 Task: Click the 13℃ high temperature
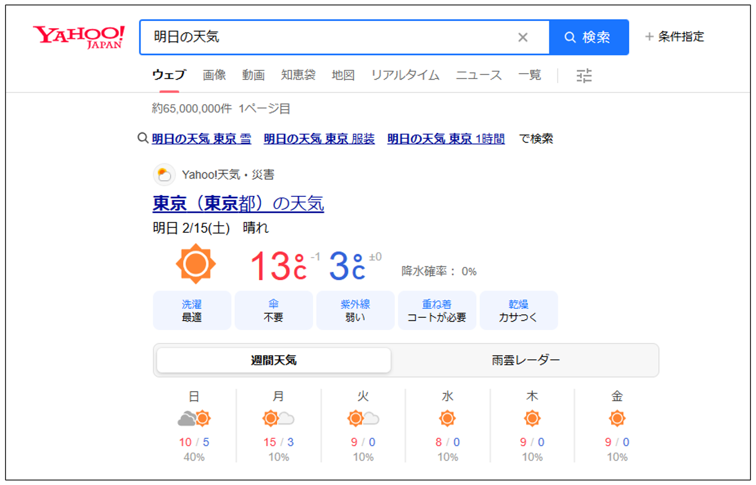pos(278,266)
